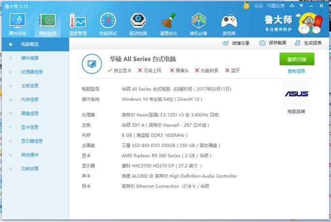Screen dimensions: 331x222
Task: Click the ASUS brand logo thumbnail
Action: coord(296,94)
